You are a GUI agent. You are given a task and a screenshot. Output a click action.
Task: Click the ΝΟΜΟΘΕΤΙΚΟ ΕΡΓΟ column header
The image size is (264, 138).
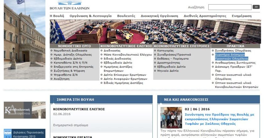[x=74, y=46]
